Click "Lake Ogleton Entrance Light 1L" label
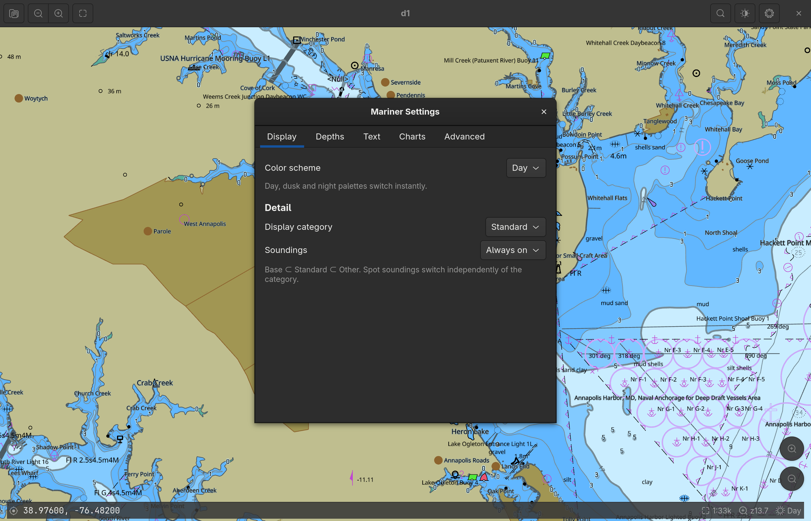Screen dimensions: 811x521 [490, 443]
